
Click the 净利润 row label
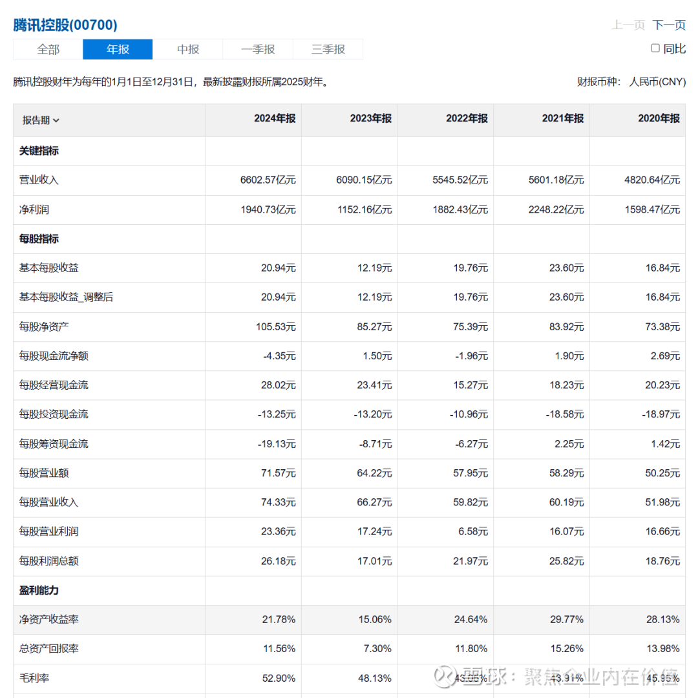point(34,209)
